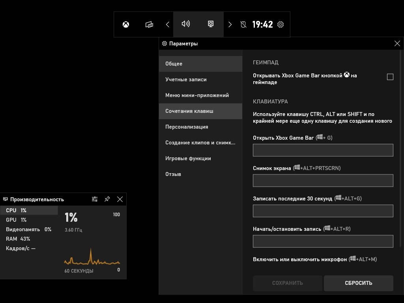Click the КЛАВИАТУРА section heading
404x303 pixels.
270,101
